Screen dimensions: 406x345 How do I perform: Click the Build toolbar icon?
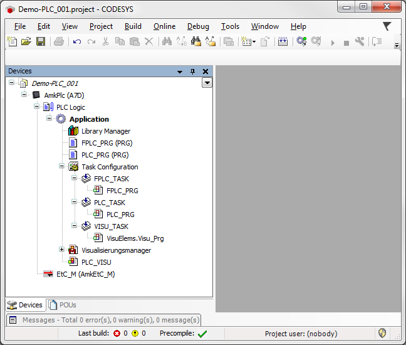coord(283,41)
